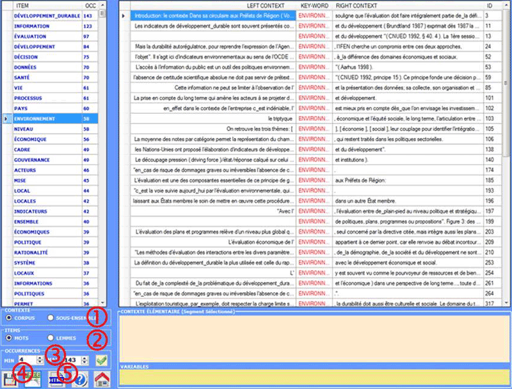Image resolution: width=512 pixels, height=389 pixels.
Task: Click the ITEM column header
Action: point(47,6)
